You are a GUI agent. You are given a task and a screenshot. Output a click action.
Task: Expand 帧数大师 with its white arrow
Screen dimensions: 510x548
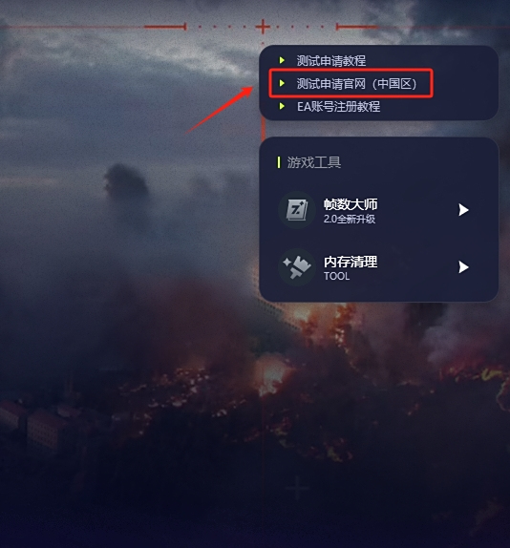pyautogui.click(x=463, y=210)
